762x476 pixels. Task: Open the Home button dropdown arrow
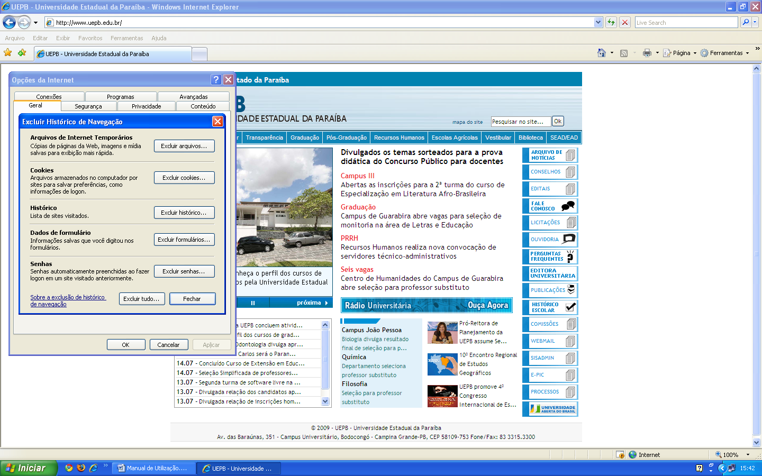[612, 53]
